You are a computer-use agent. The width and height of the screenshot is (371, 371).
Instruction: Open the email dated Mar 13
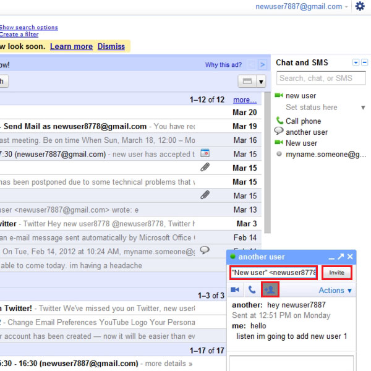pos(130,210)
